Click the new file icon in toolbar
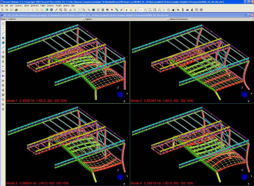The height and width of the screenshot is (186, 254). [2, 10]
